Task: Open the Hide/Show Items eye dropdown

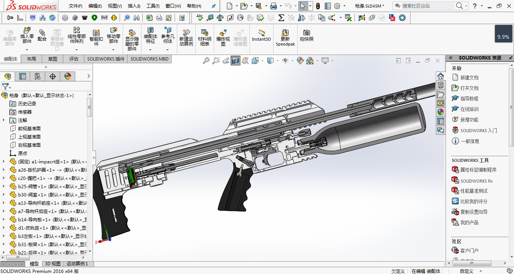Action: (292, 61)
